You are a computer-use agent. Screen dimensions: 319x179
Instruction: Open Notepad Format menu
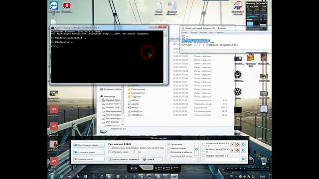(203, 32)
